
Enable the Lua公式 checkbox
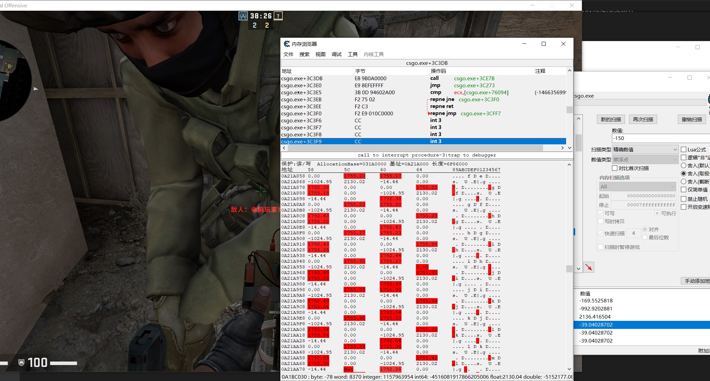(684, 149)
